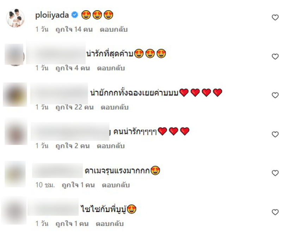View the 22 likes on third comment
This screenshot has height=239, width=282.
pyautogui.click(x=75, y=107)
